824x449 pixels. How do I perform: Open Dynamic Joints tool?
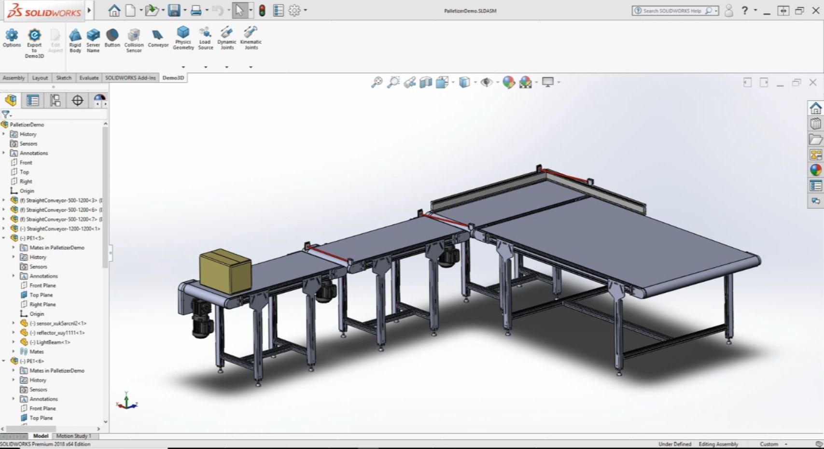pos(226,38)
